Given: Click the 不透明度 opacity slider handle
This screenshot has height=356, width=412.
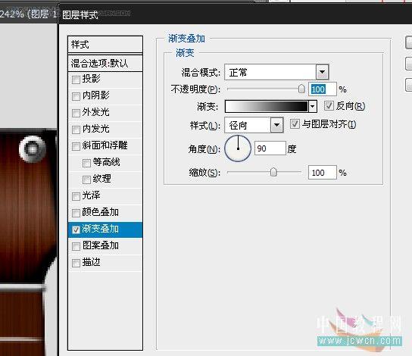Looking at the screenshot, I should pos(301,89).
